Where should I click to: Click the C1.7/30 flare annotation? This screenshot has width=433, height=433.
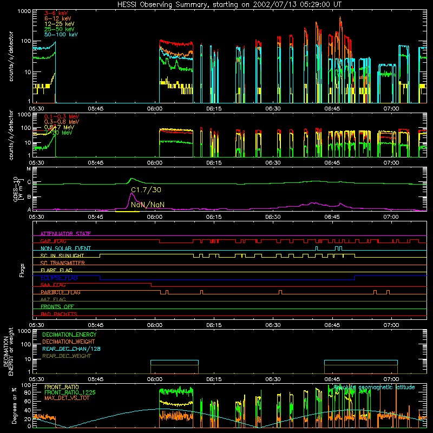pyautogui.click(x=146, y=190)
